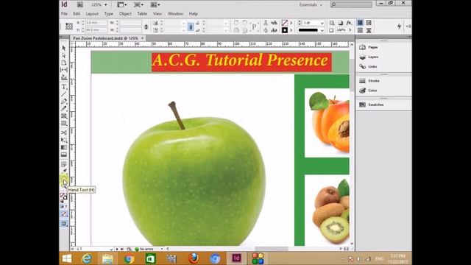Screen dimensions: 471x265
Task: Select the Content Collector tool
Action: pyautogui.click(x=64, y=77)
